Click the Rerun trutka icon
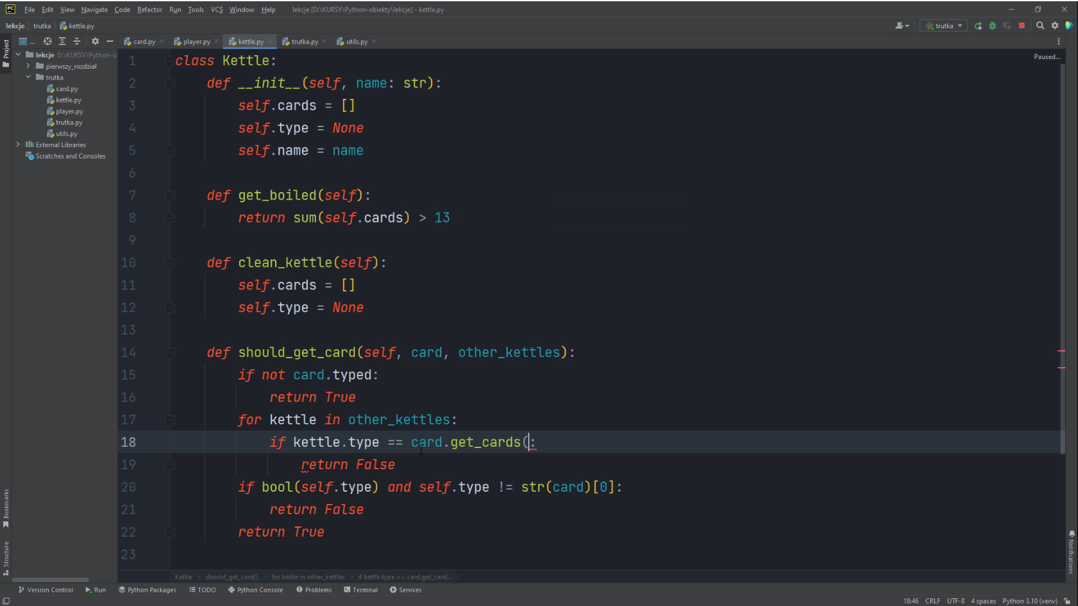Image resolution: width=1078 pixels, height=606 pixels. pos(978,26)
